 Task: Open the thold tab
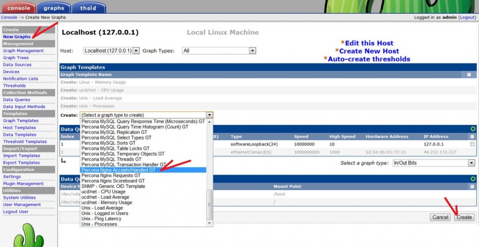(x=88, y=8)
